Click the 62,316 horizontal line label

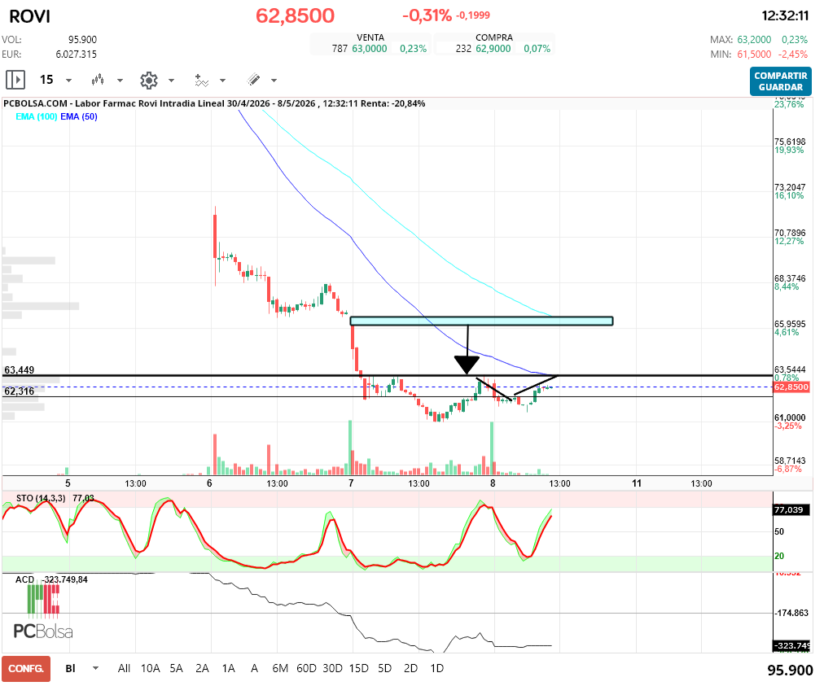(20, 391)
